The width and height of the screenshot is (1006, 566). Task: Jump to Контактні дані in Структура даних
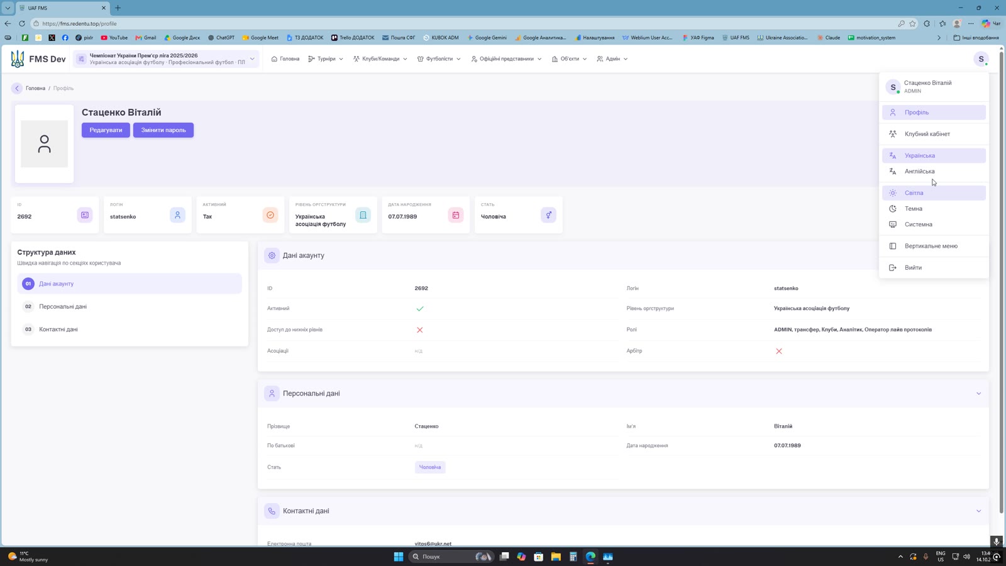(x=129, y=330)
